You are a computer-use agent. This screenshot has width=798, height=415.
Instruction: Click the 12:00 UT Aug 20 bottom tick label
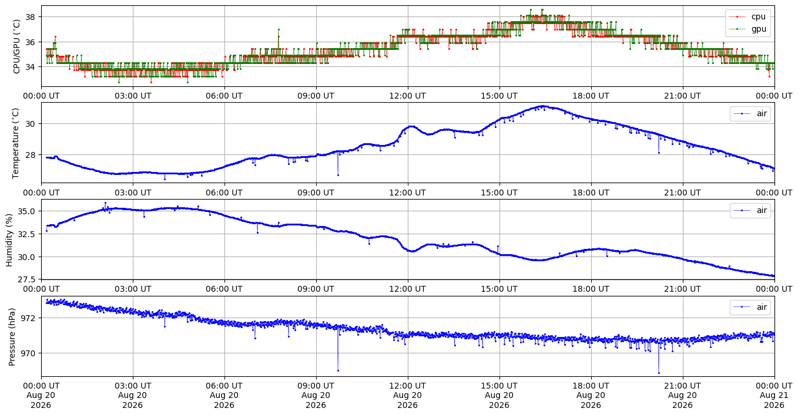click(408, 395)
